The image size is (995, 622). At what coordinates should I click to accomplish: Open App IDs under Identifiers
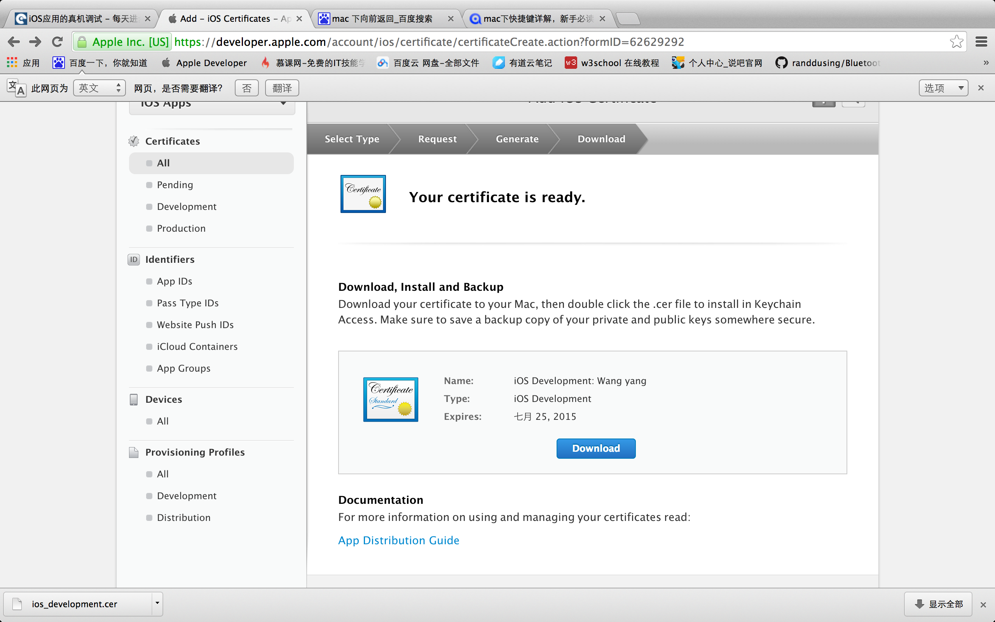[175, 281]
